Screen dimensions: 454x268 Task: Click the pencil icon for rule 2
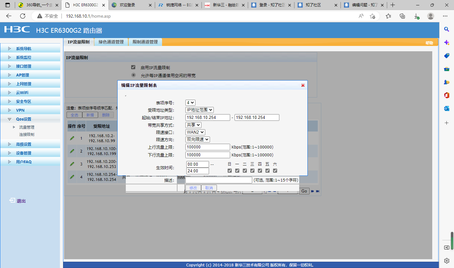click(72, 151)
